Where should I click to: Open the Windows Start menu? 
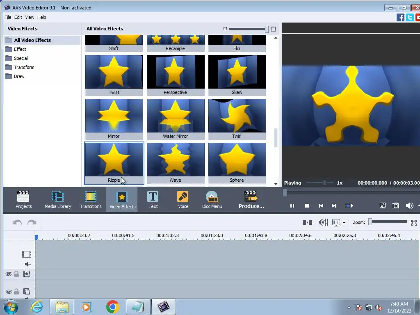coord(11,307)
